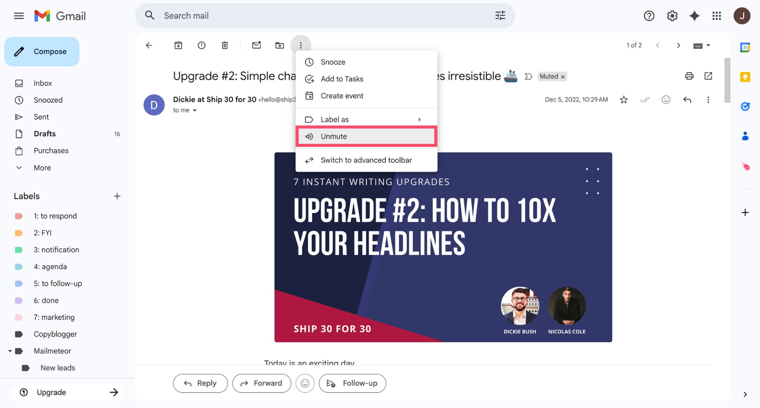Report spam using the exclamation icon
The height and width of the screenshot is (408, 760).
click(x=201, y=45)
